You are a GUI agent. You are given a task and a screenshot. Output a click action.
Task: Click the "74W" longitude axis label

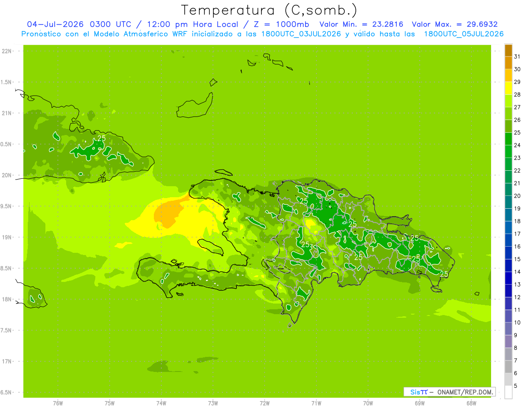coord(161,403)
